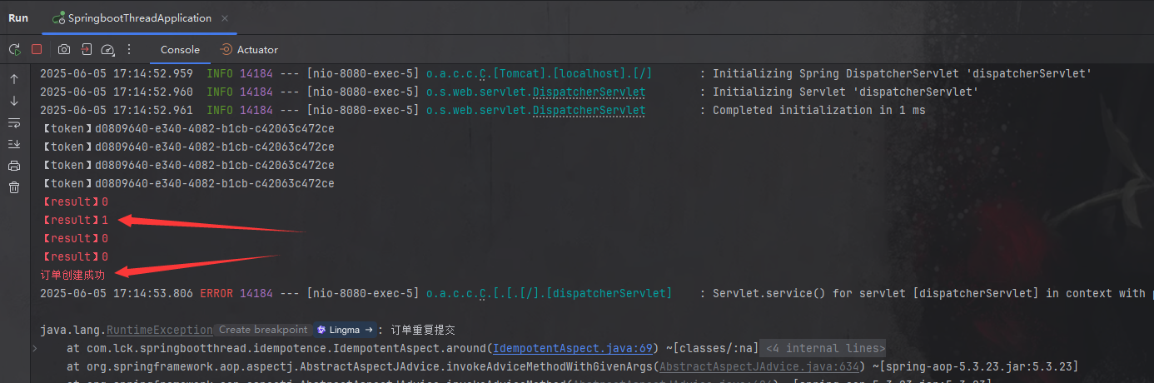The image size is (1154, 383).
Task: Close the SpringbootThreadApplication run tab
Action: point(226,18)
